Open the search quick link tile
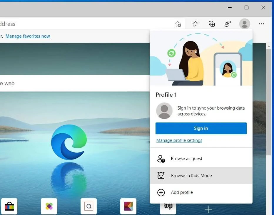Viewport: 274px width, 215px height. [88, 206]
